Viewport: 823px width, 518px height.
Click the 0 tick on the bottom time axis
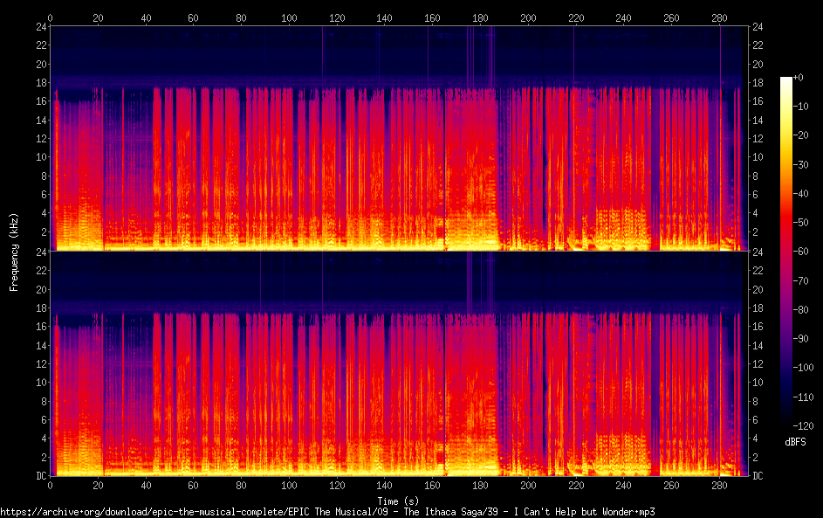51,487
